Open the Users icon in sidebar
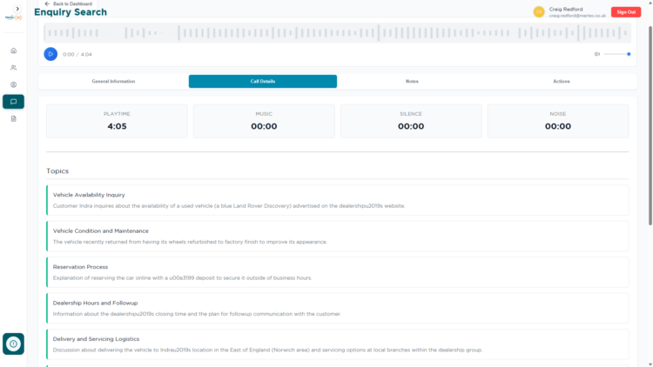653x367 pixels. [x=13, y=67]
